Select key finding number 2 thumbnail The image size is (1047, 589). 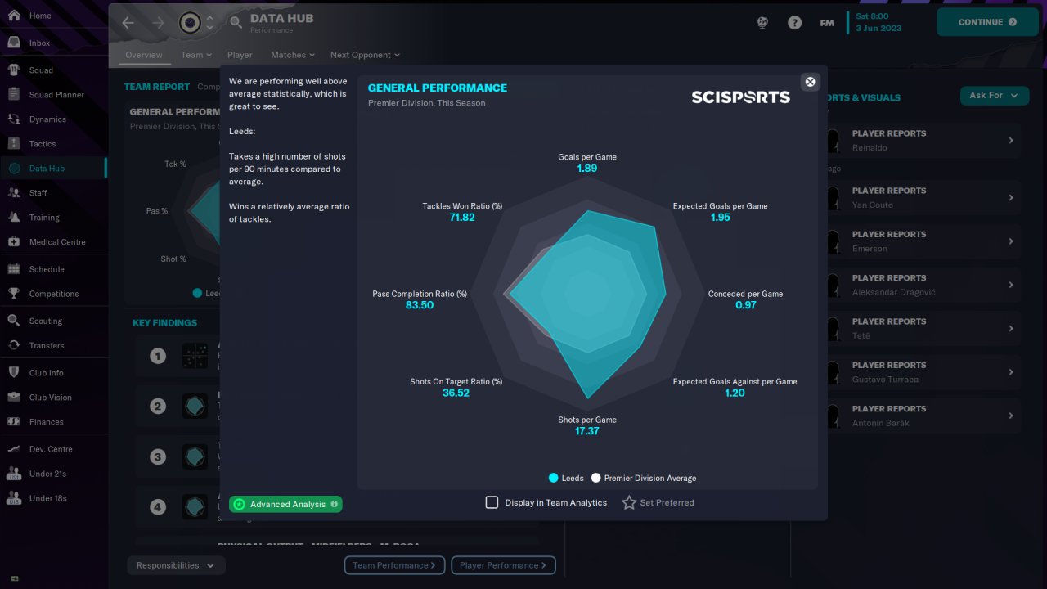coord(195,407)
